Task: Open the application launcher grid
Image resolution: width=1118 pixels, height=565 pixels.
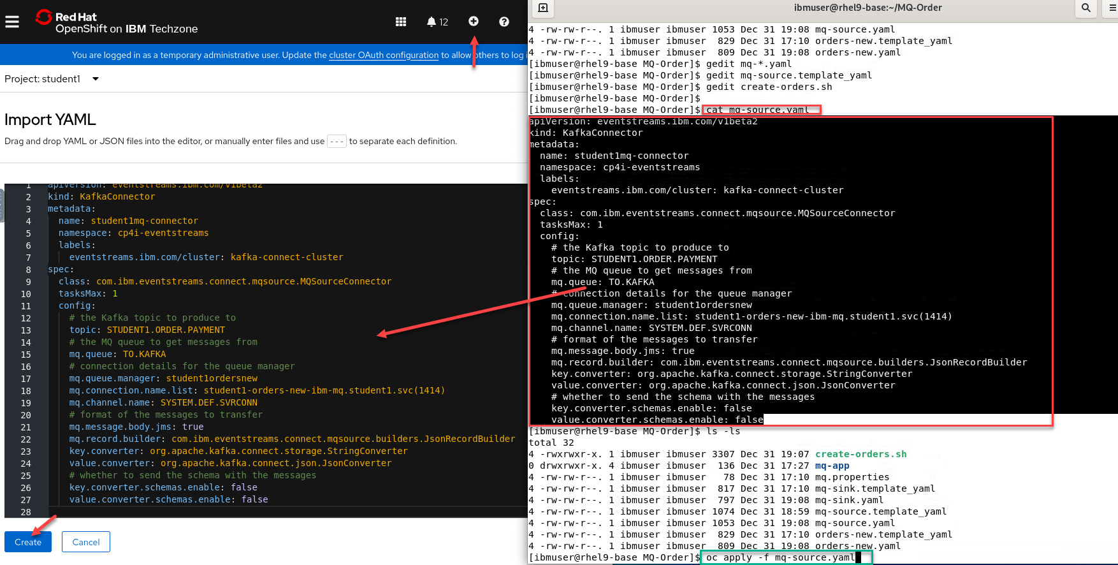Action: coord(401,22)
